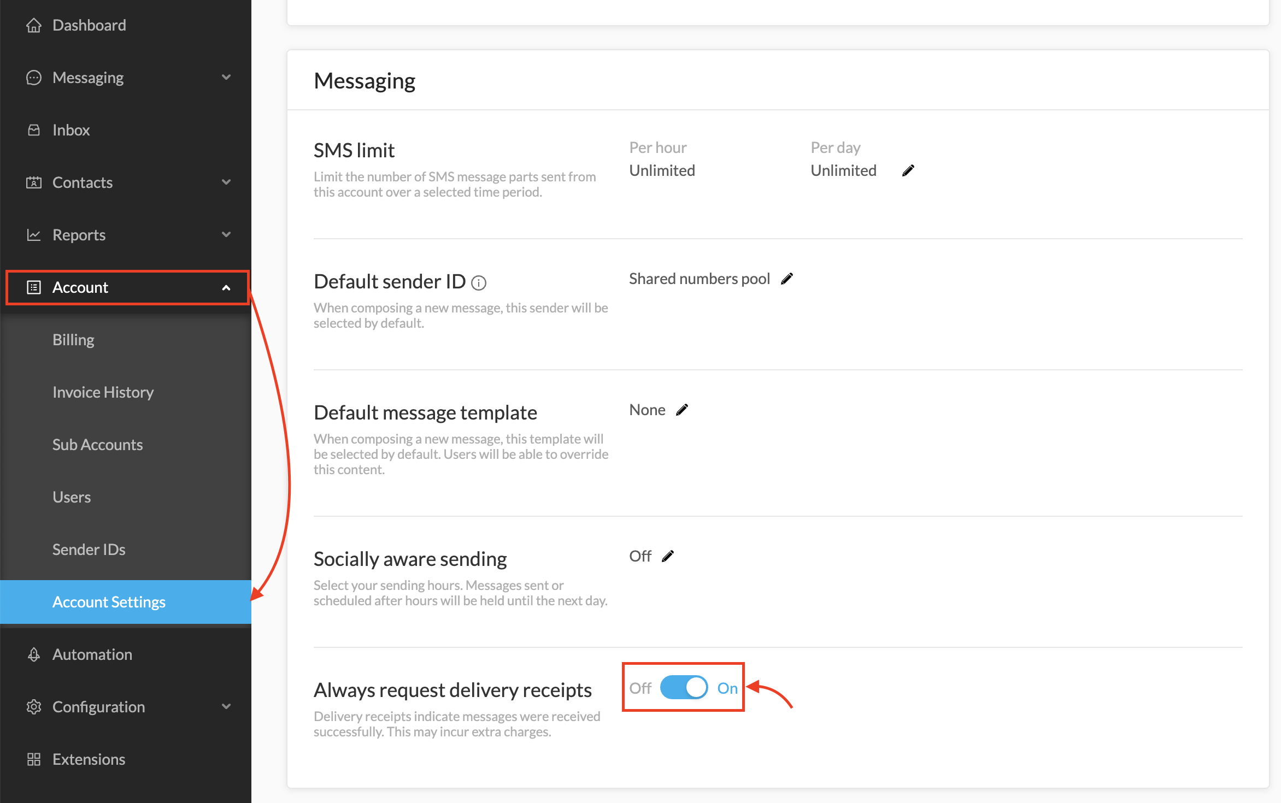1281x803 pixels.
Task: Expand the Messaging menu section
Action: pyautogui.click(x=227, y=77)
